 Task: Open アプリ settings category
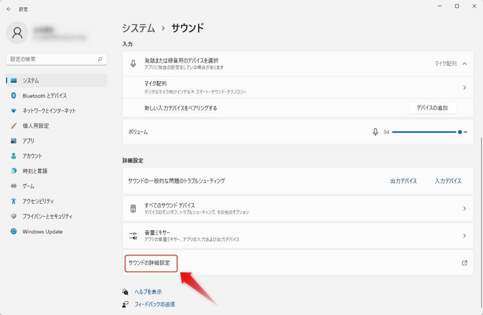coord(57,141)
